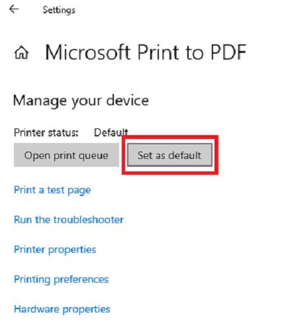Click the Manage your device heading
The width and height of the screenshot is (282, 331).
(x=81, y=101)
